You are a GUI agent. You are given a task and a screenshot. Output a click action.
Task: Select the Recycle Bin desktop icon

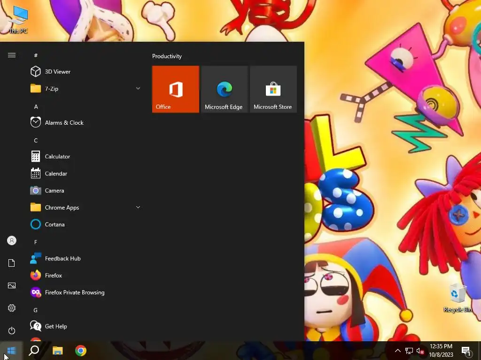[458, 298]
